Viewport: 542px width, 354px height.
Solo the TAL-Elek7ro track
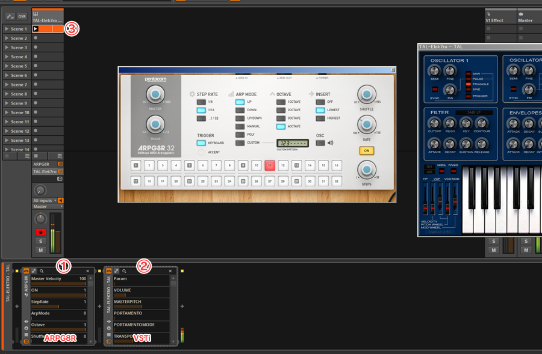click(40, 241)
